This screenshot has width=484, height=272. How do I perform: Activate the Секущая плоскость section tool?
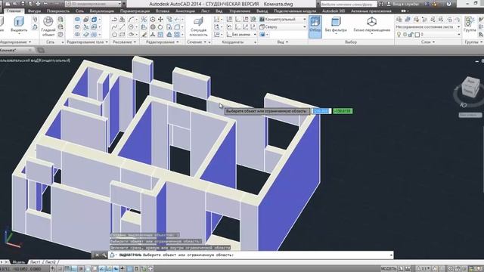pos(198,27)
